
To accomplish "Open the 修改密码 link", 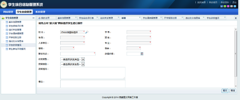I will click(x=213, y=2).
